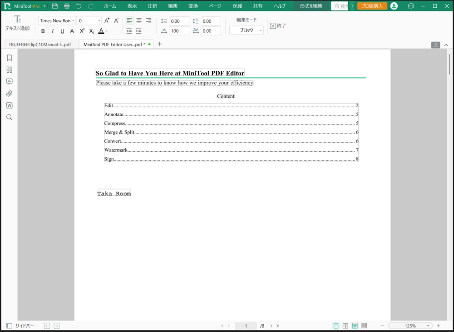Toggle italic formatting
Screen dimensions: 454x332
coord(52,31)
